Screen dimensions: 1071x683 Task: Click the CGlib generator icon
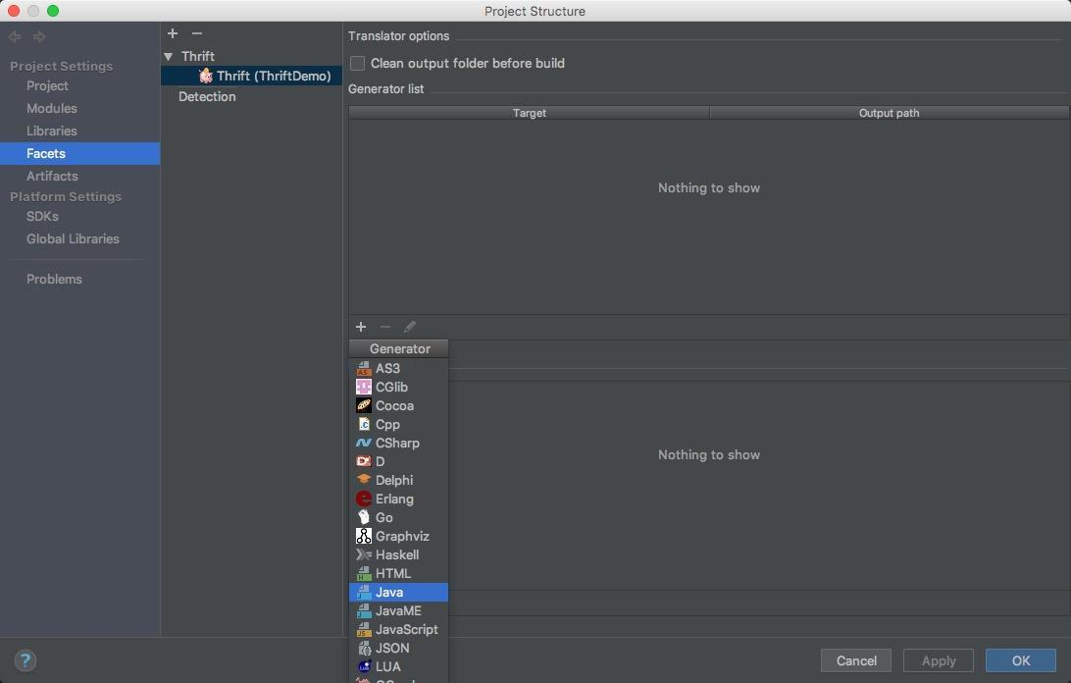click(x=363, y=387)
